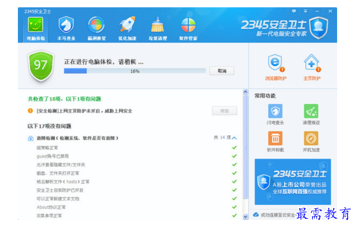Select the 允许查看隐藏文件/文件夹 row

136,165
